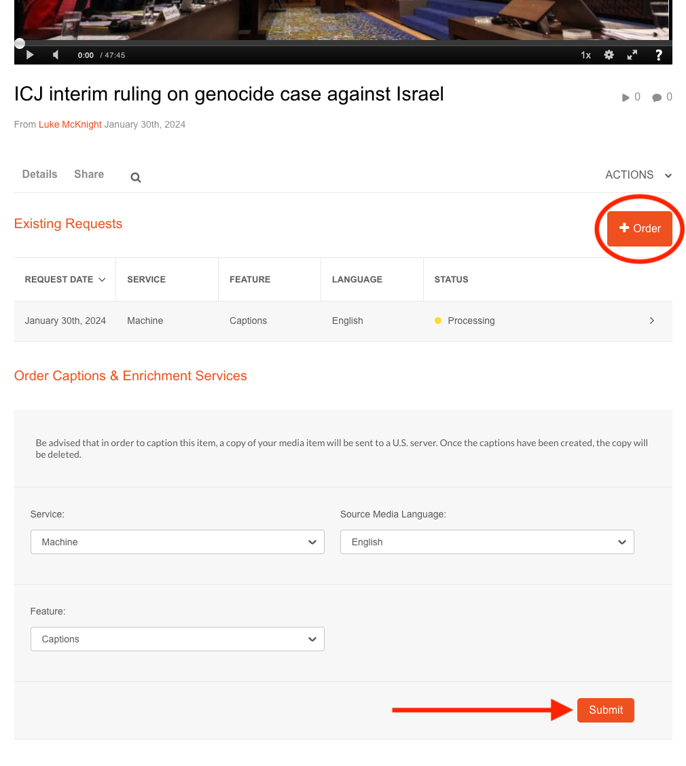Open the Source Media Language dropdown
Image resolution: width=686 pixels, height=766 pixels.
click(x=486, y=542)
